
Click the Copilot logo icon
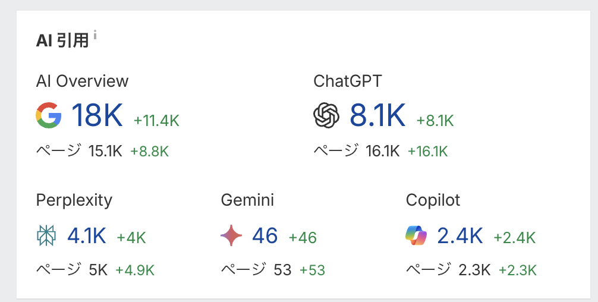417,236
